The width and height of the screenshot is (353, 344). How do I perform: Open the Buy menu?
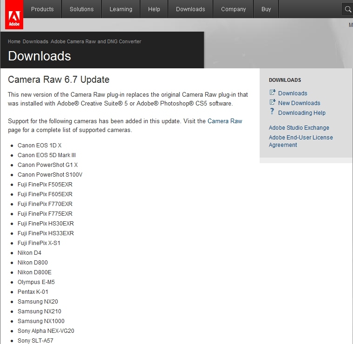[266, 9]
